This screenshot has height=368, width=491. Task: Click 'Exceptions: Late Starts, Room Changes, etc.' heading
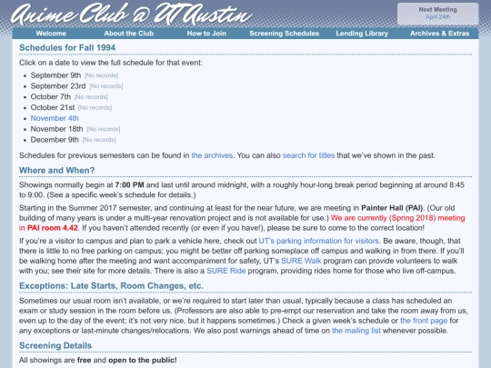(x=111, y=285)
